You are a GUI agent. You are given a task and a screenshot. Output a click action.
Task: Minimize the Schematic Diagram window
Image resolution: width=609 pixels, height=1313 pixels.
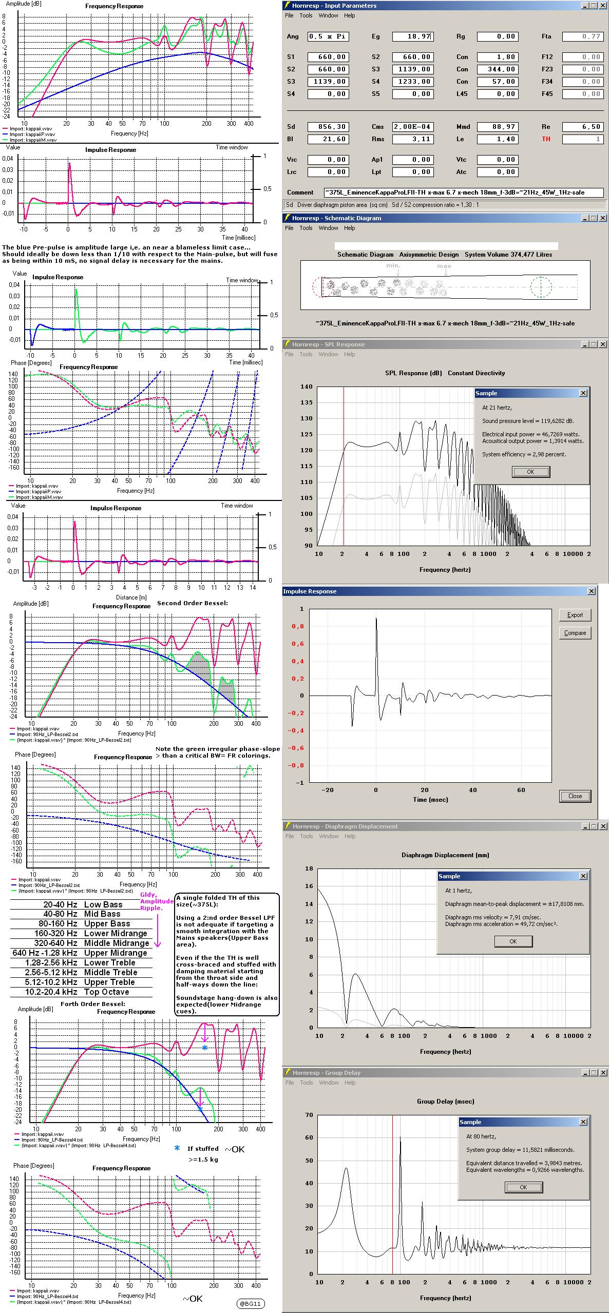click(585, 218)
